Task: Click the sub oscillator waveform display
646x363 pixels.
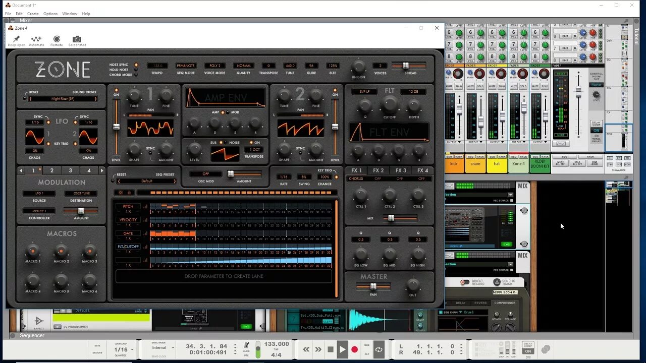Action: [x=225, y=154]
